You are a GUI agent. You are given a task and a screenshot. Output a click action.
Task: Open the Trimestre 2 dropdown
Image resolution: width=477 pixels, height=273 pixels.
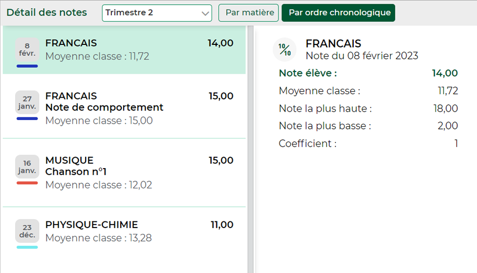pyautogui.click(x=157, y=13)
